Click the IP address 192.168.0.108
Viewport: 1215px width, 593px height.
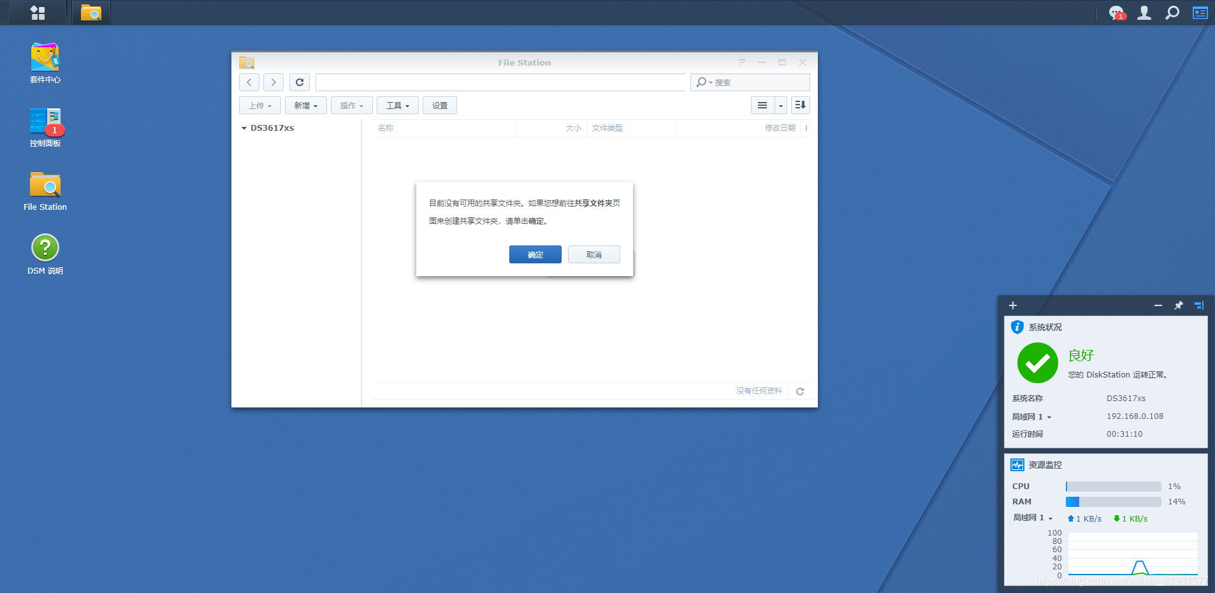pyautogui.click(x=1135, y=416)
